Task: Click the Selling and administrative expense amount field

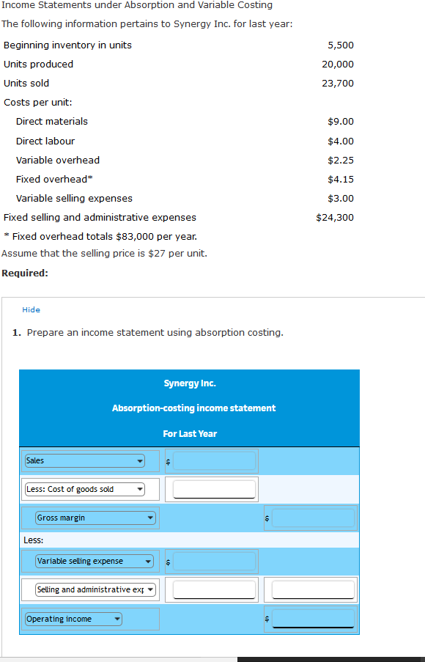Action: click(212, 589)
